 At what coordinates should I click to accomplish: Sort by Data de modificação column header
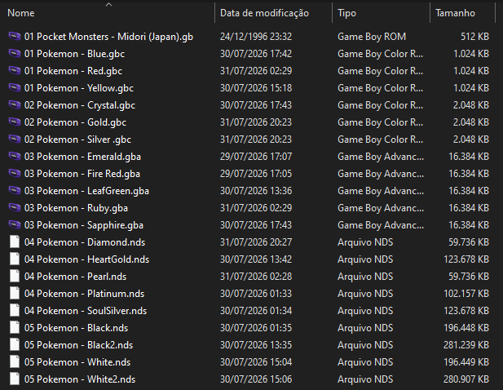pyautogui.click(x=264, y=13)
